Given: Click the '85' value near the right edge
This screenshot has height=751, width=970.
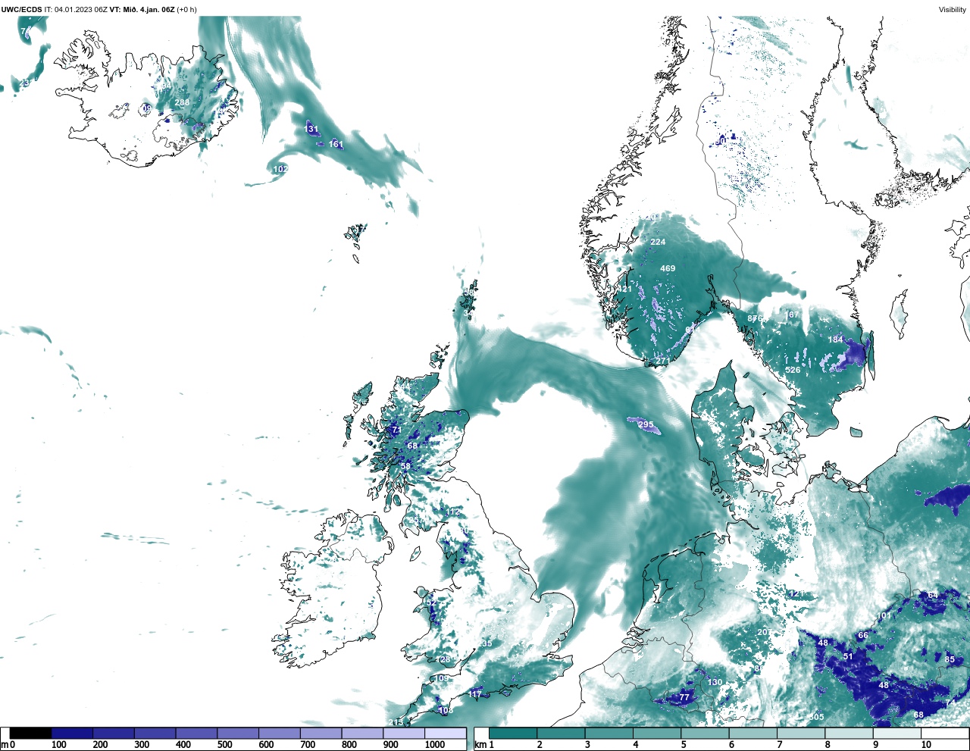Looking at the screenshot, I should tap(950, 660).
